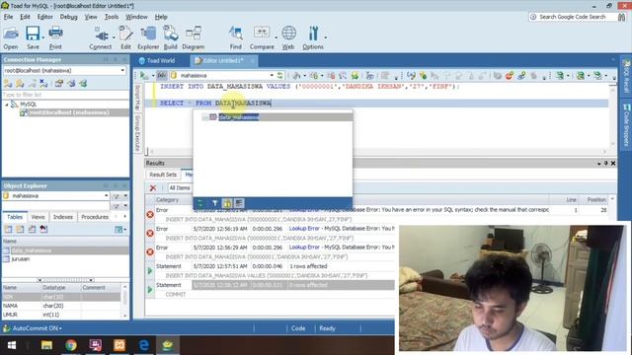The image size is (632, 355).
Task: Open the Editor menu
Action: 44,17
